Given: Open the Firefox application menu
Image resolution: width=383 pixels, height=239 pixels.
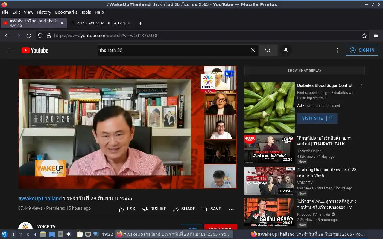Looking at the screenshot, I should coord(376,36).
